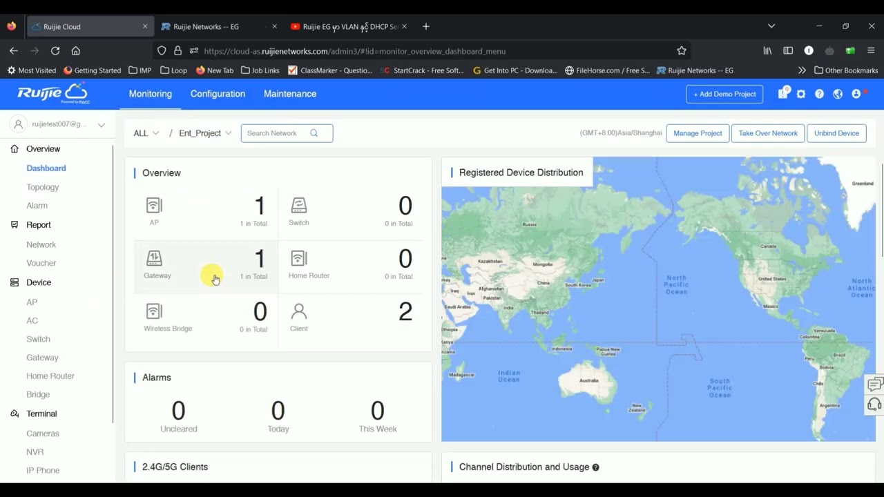Open Voucher under Report
884x497 pixels.
tap(41, 263)
